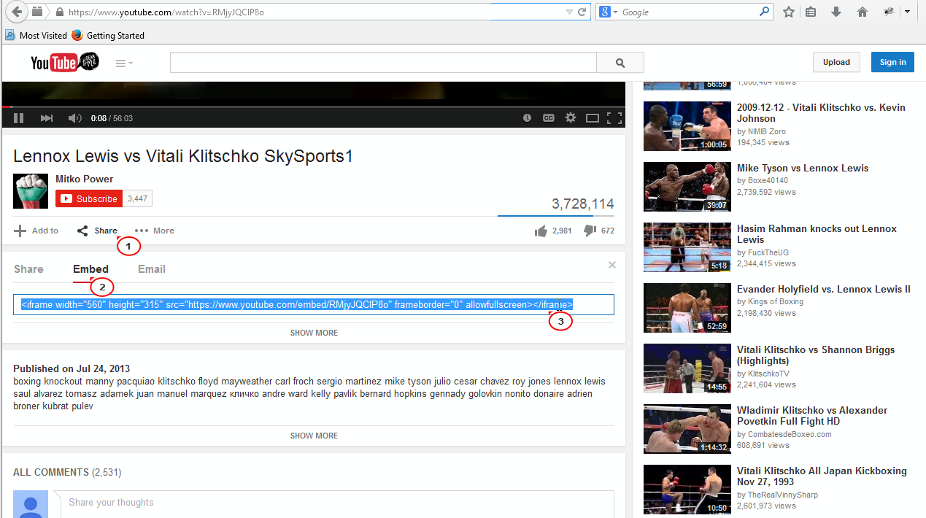Open the Share button under the video
926x518 pixels.
point(97,231)
